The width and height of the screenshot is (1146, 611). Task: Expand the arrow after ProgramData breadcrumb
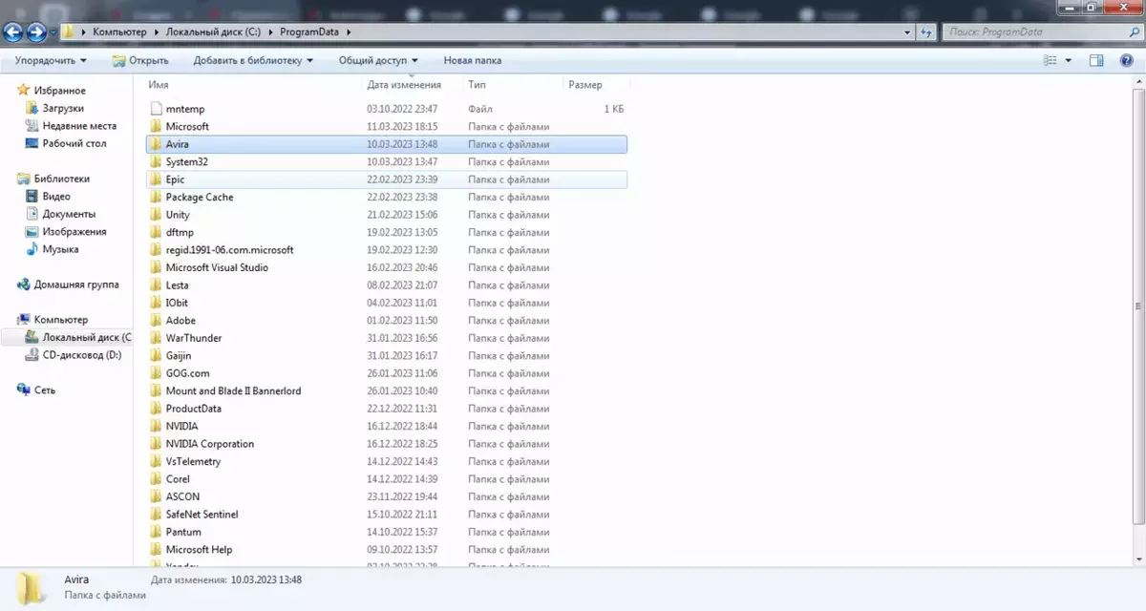pyautogui.click(x=349, y=32)
